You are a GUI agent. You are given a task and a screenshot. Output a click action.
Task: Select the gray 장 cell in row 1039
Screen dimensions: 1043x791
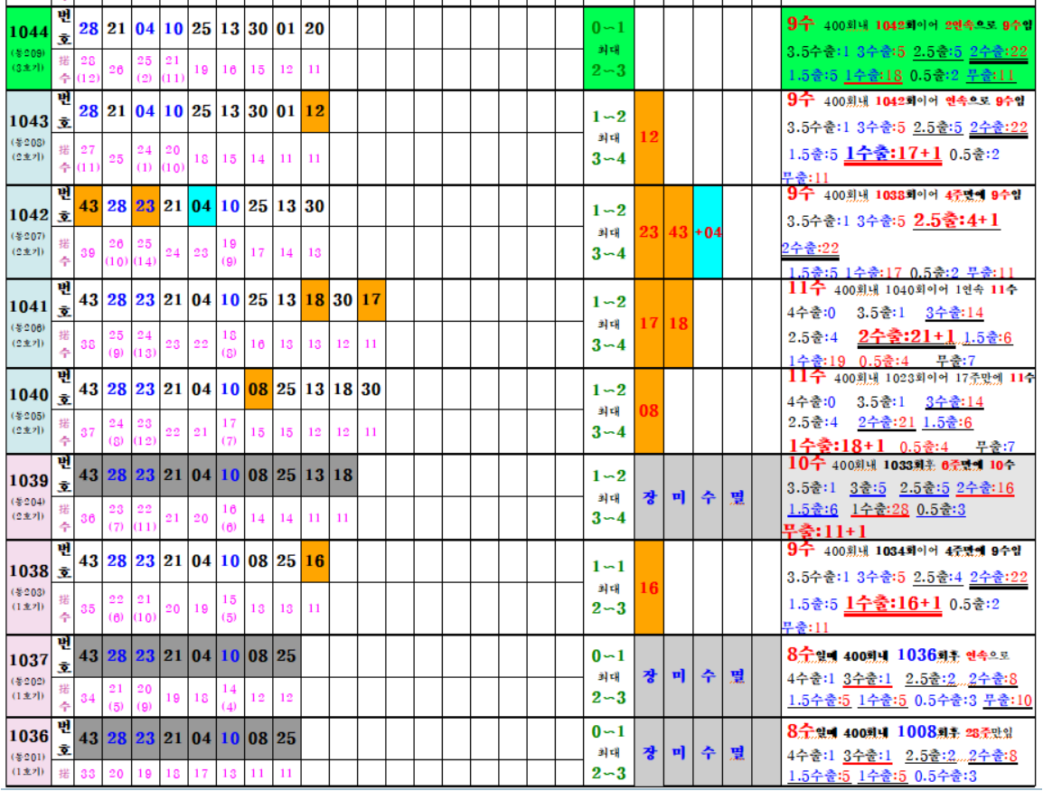(649, 496)
